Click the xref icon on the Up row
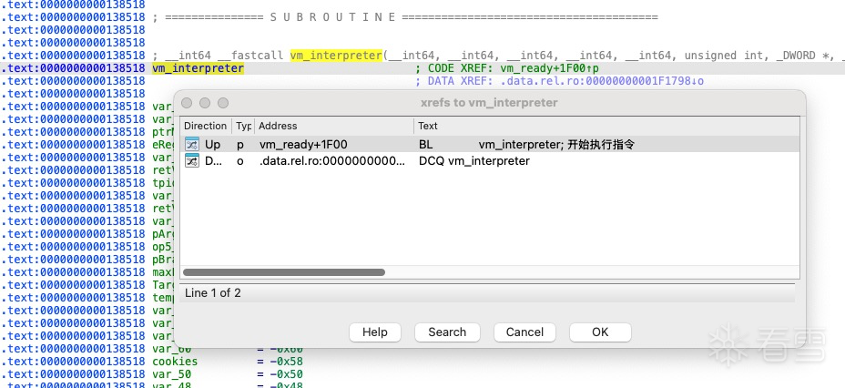845x388 pixels. pyautogui.click(x=191, y=144)
